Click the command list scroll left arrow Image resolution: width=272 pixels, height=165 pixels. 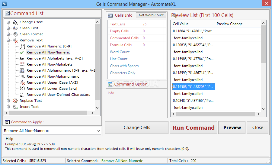tap(7, 113)
